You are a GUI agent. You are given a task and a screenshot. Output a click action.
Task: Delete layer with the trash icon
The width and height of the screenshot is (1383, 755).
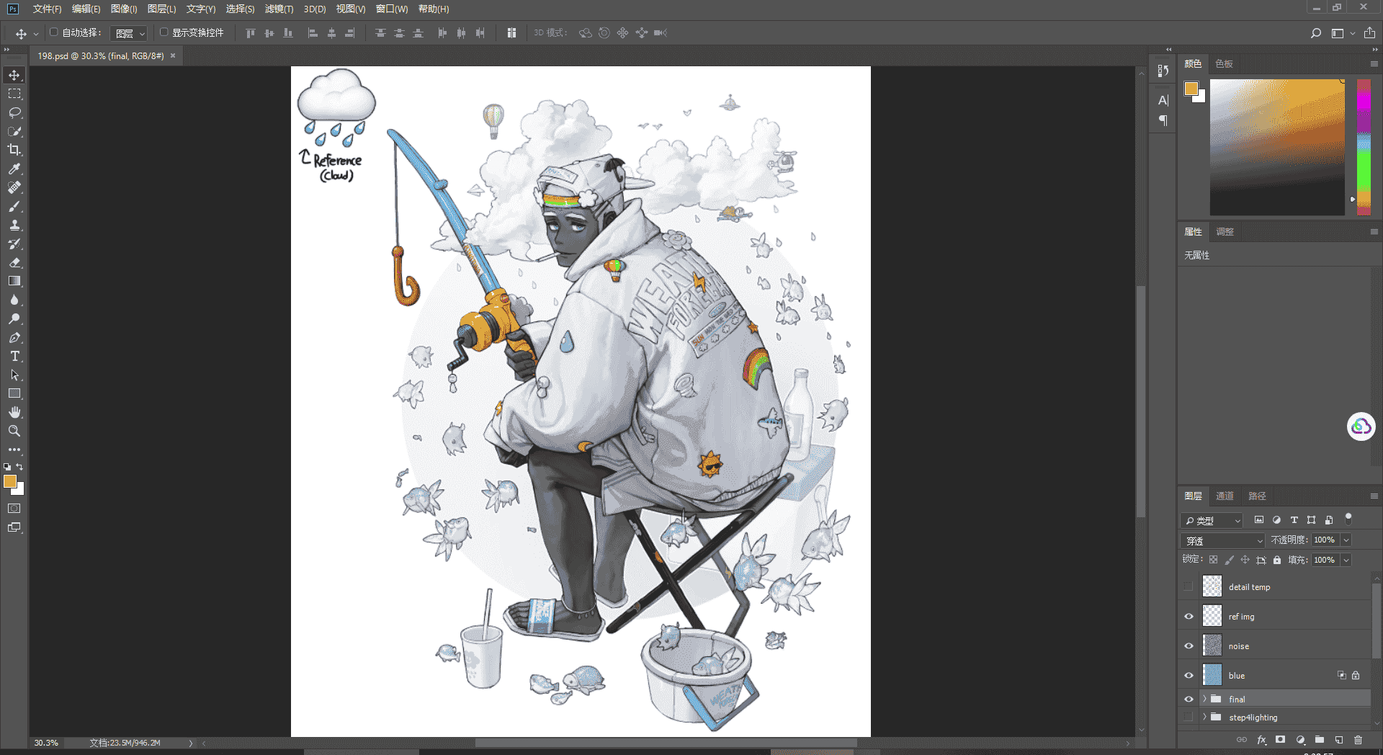click(1358, 739)
